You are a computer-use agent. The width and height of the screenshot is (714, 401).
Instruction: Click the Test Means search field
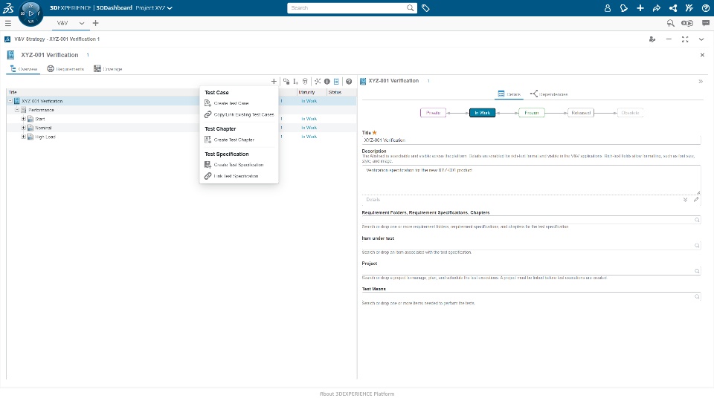(531, 296)
